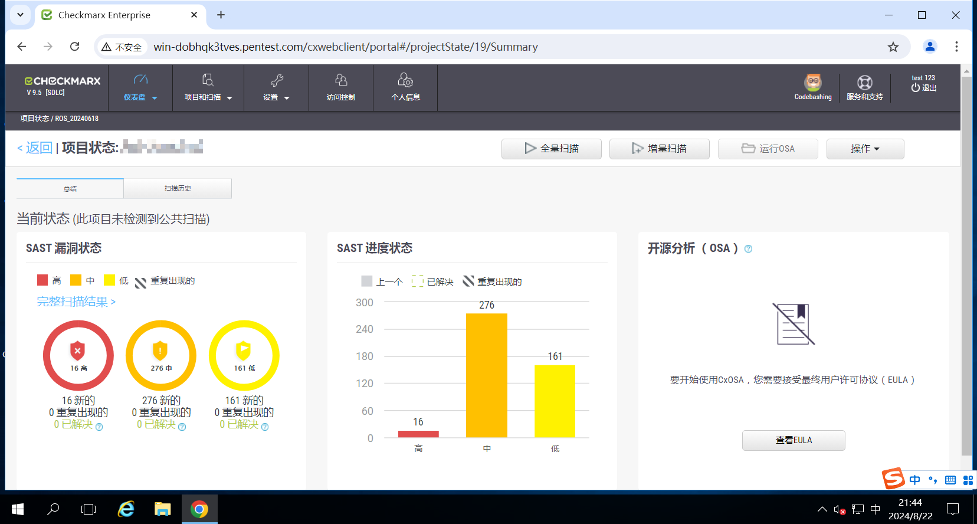Select the Summary (总结) tab
The image size is (977, 524).
point(70,189)
